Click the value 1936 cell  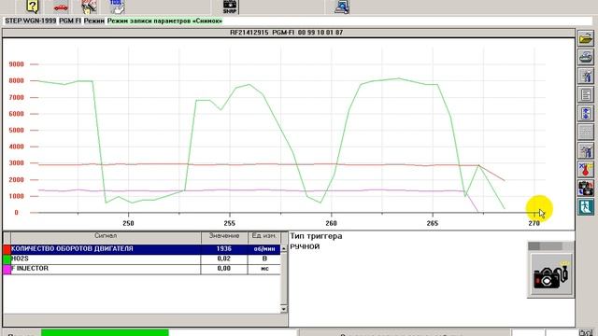[x=224, y=249]
